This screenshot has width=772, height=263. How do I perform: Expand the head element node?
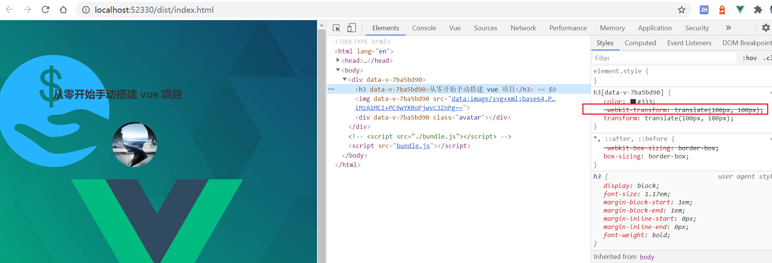(338, 60)
